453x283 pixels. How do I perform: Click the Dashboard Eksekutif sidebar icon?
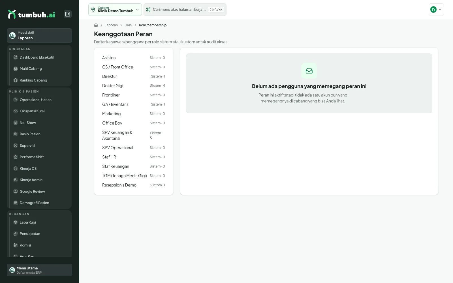click(16, 57)
